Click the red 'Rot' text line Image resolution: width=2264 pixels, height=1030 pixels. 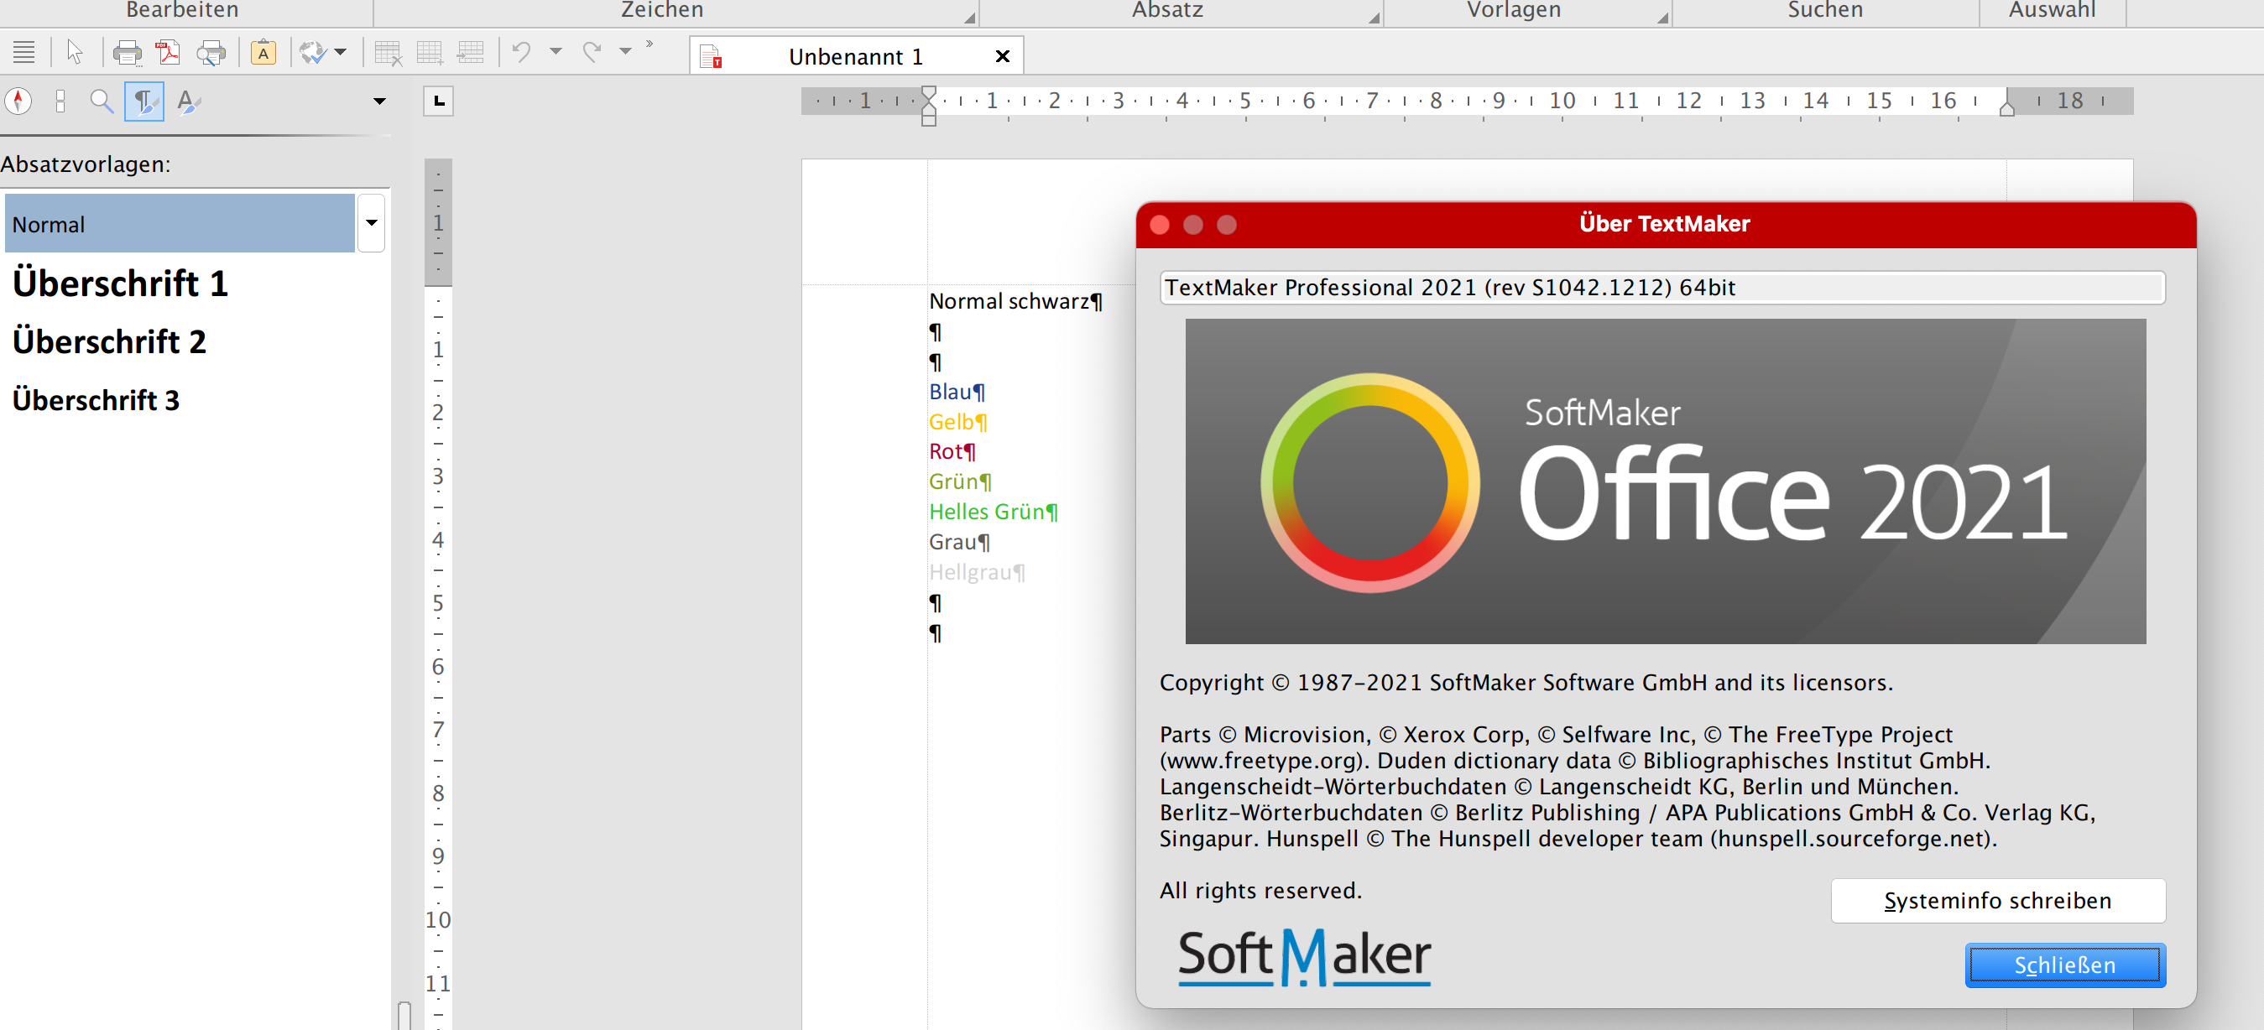952,451
